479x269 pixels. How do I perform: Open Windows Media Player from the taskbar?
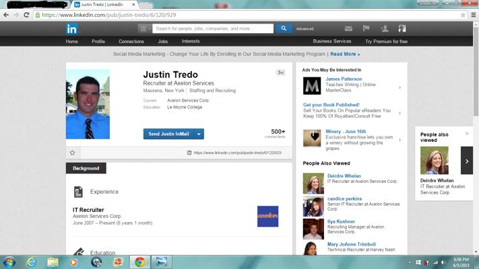[73, 262]
